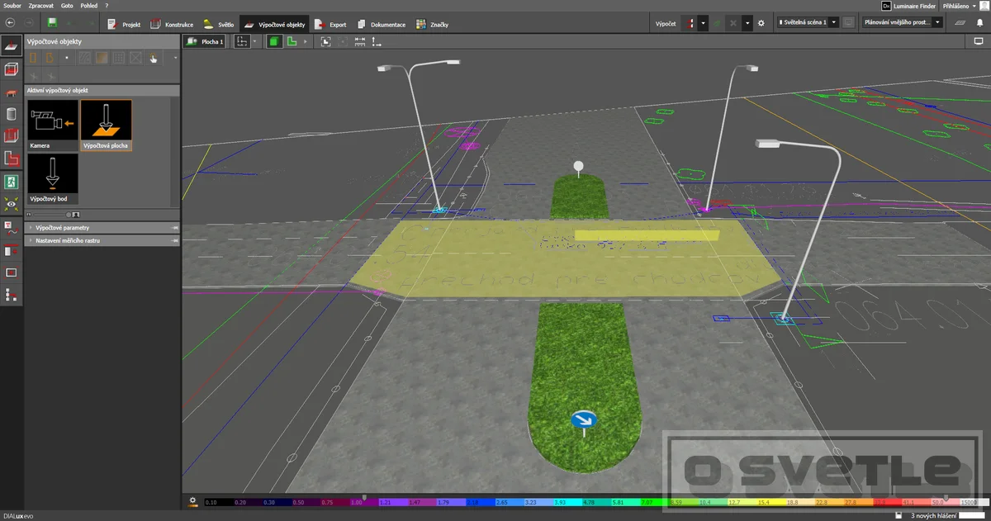991x521 pixels.
Task: Open the Konstrukce mode tab
Action: coord(170,24)
